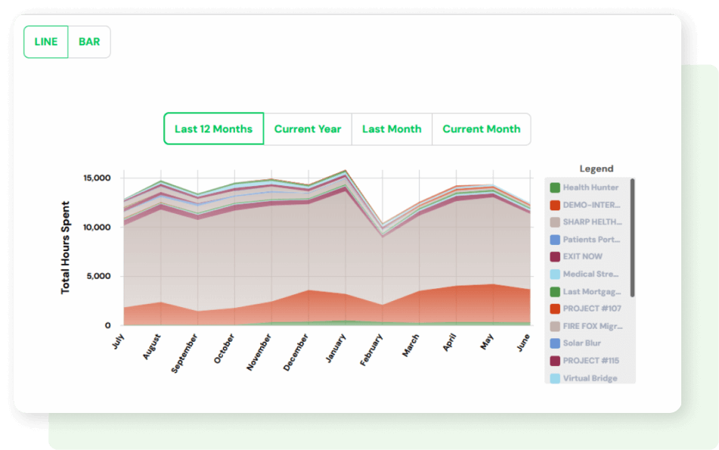Screen dimensions: 719x450
Task: Select the Last 12 Months tab
Action: [x=213, y=129]
